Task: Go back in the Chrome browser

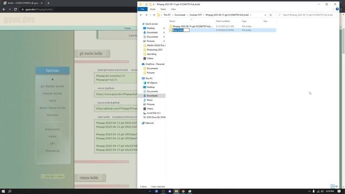Action: (x=4, y=10)
